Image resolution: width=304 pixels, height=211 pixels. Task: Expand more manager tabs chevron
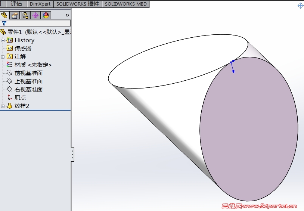pyautogui.click(x=67, y=15)
